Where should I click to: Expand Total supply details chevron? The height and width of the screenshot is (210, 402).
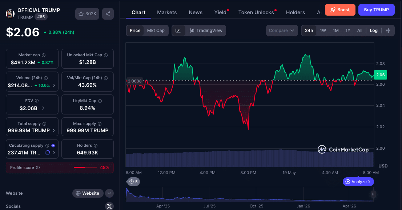coord(54,130)
